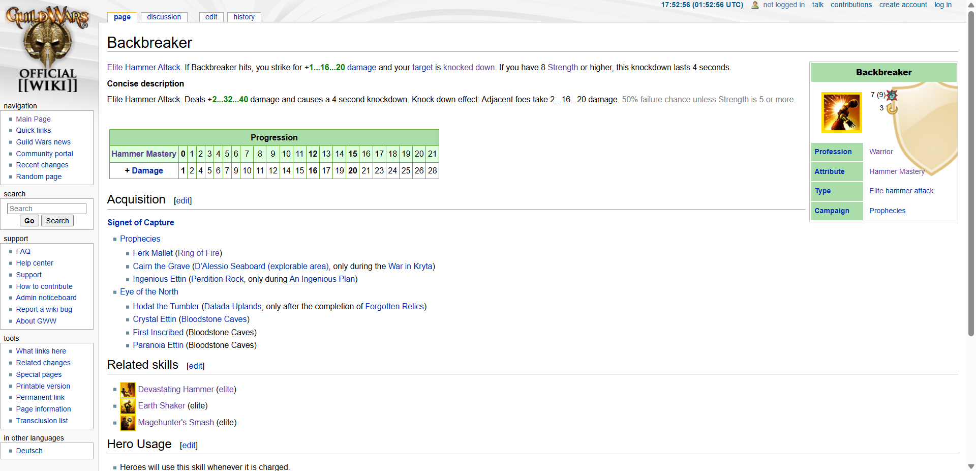Open Printable version
The width and height of the screenshot is (976, 471).
pyautogui.click(x=43, y=386)
